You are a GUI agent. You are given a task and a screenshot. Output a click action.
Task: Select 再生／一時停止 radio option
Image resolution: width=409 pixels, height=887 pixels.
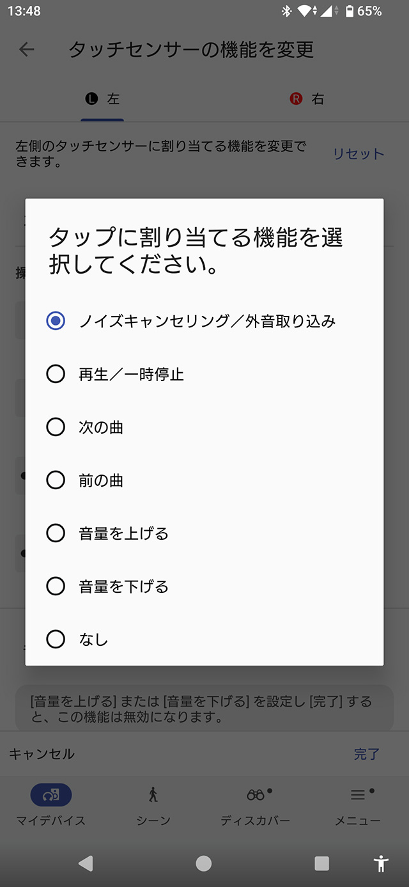coord(56,374)
